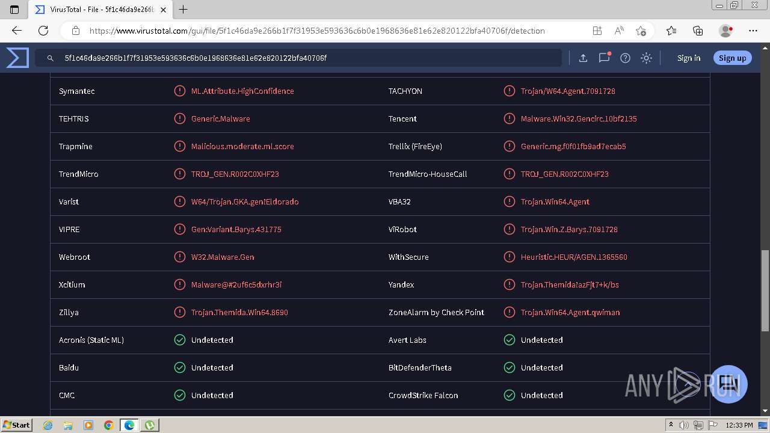The image size is (770, 433).
Task: Open the browser profile avatar
Action: pyautogui.click(x=725, y=31)
